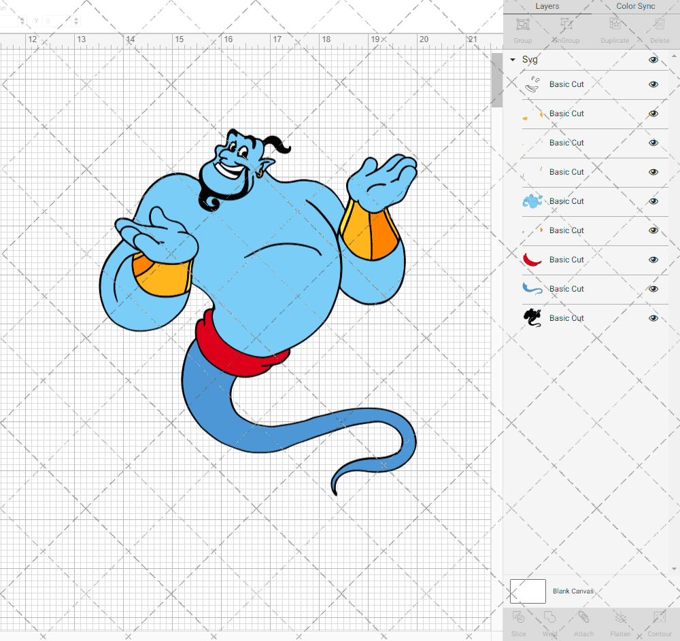
Task: Click Basic Cut label beside black outline
Action: 566,318
